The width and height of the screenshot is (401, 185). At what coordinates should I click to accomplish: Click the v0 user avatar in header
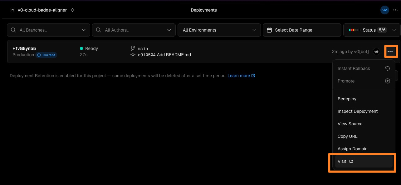click(x=384, y=10)
